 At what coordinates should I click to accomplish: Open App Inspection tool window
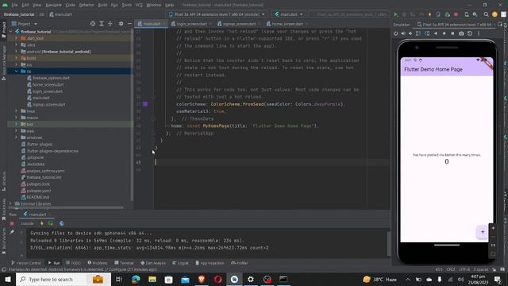pos(210,263)
